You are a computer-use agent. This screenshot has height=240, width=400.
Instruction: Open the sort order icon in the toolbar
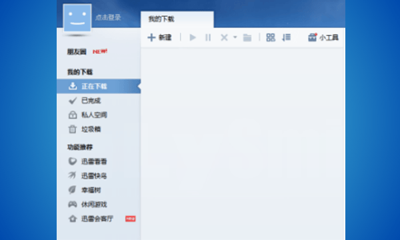pos(286,37)
